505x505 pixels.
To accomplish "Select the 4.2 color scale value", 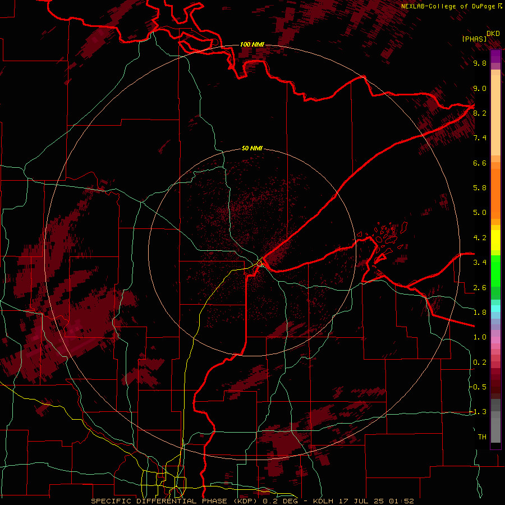I will 480,238.
